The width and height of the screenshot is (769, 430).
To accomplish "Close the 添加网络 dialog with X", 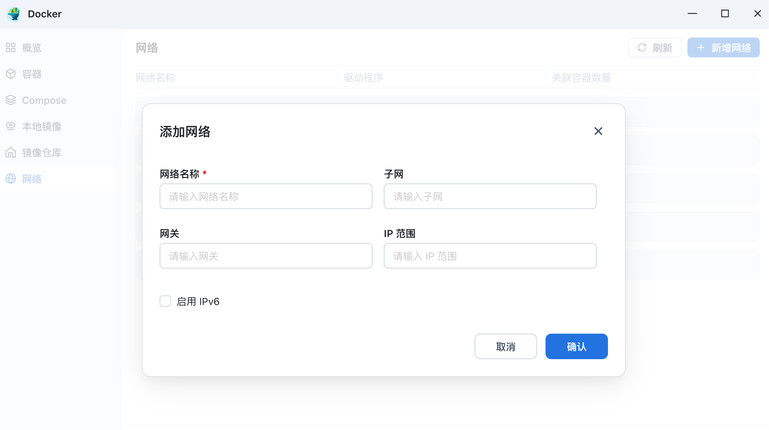I will pos(598,131).
